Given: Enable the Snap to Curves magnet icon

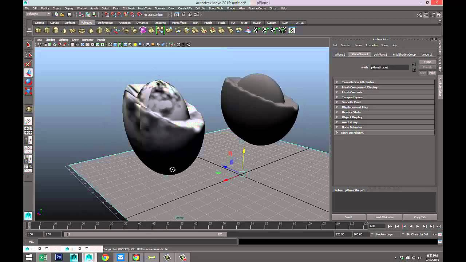Looking at the screenshot, I should click(x=114, y=15).
